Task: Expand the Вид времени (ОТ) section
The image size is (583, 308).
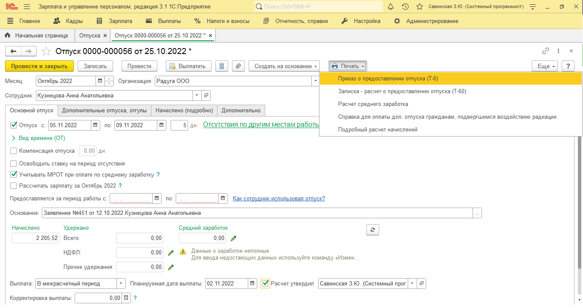Action: pyautogui.click(x=14, y=138)
